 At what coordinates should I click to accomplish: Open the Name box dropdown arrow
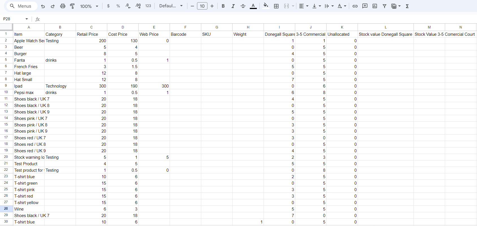click(x=27, y=19)
